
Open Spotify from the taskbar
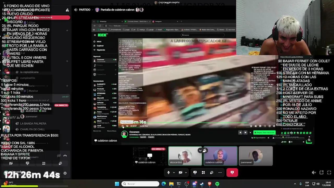217,184
